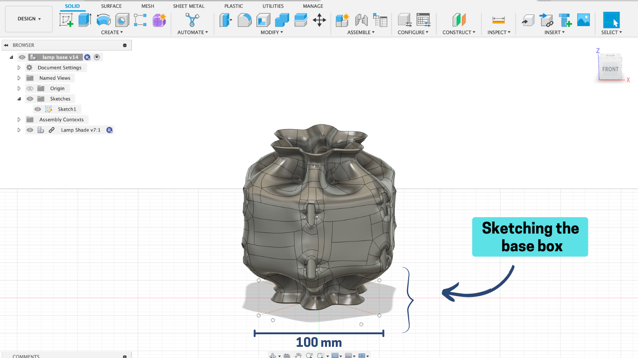Switch to the MANAGE tab

coord(313,6)
